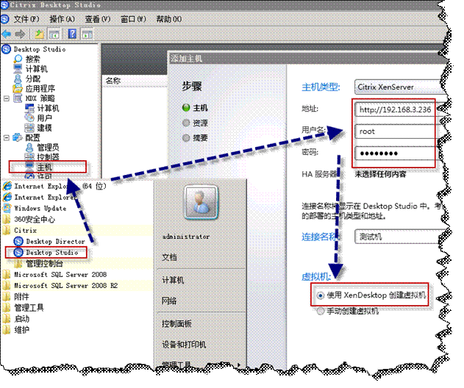Select the 控制器 tree node
464x388 pixels.
(48, 157)
